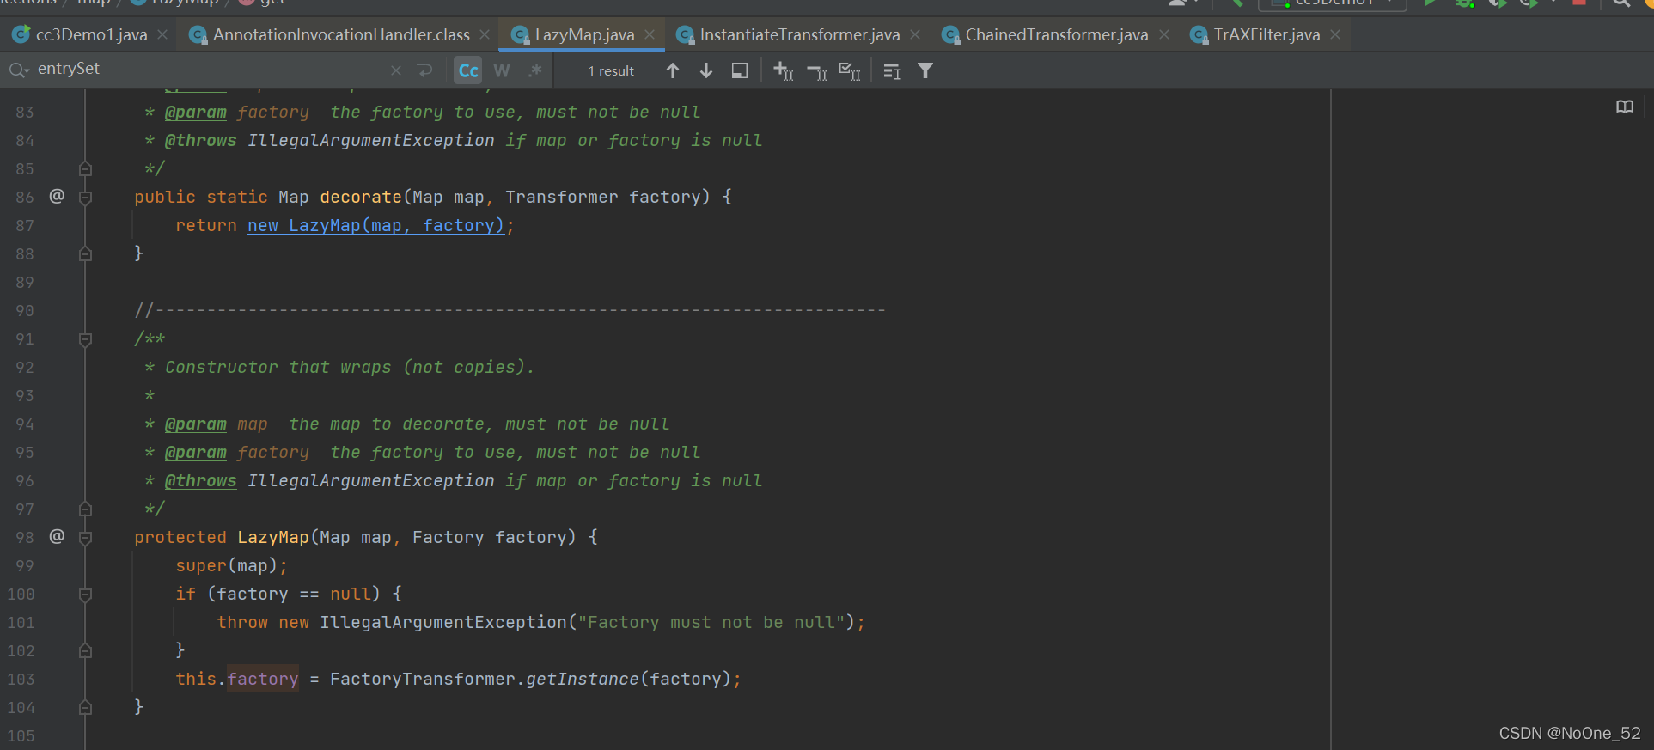Collapse LazyMap constructor at line 98
Viewport: 1654px width, 750px height.
click(x=85, y=538)
